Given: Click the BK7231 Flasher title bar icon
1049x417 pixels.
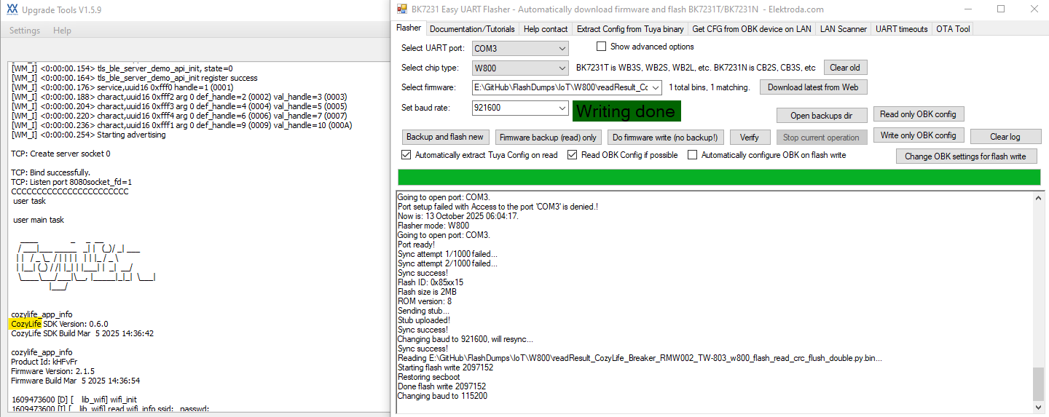Looking at the screenshot, I should pyautogui.click(x=401, y=9).
